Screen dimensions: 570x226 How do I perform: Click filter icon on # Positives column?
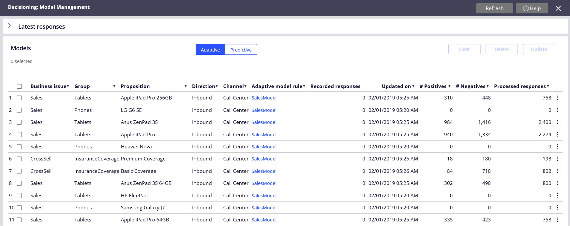click(449, 86)
